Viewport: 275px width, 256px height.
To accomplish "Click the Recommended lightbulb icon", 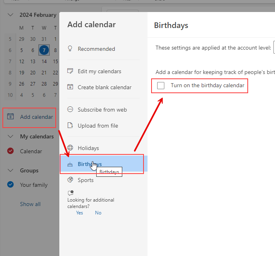I will [70, 49].
